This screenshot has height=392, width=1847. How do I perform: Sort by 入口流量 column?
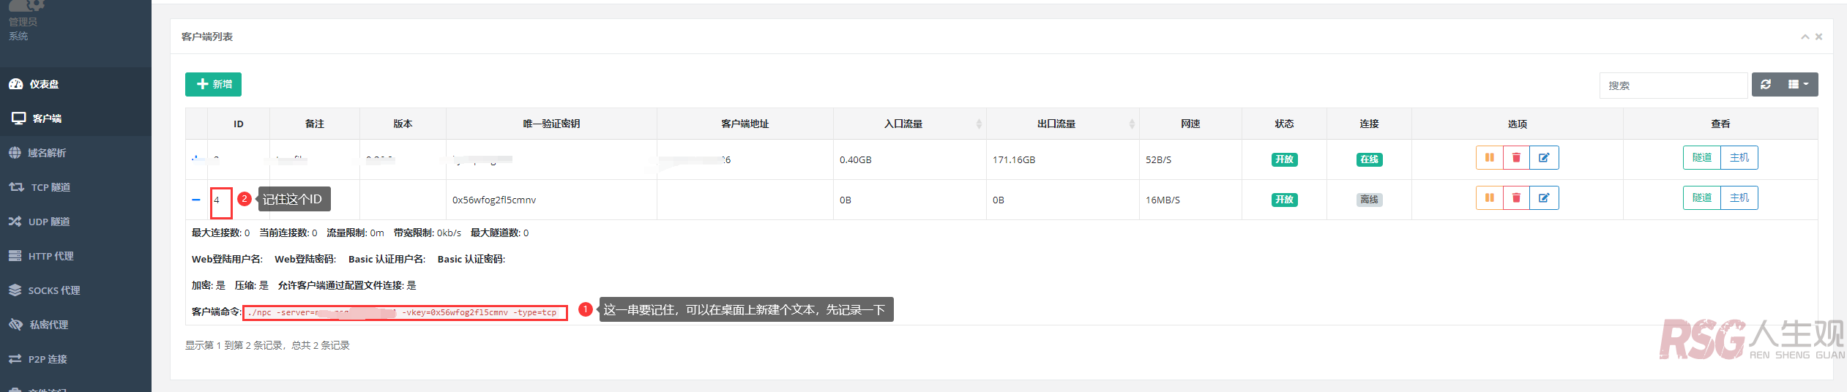(909, 124)
